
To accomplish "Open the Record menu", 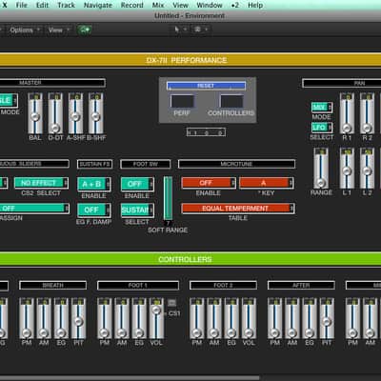I will click(131, 5).
